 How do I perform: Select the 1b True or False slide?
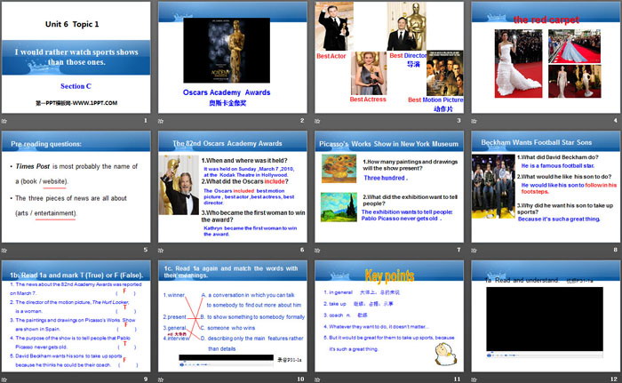[76, 316]
